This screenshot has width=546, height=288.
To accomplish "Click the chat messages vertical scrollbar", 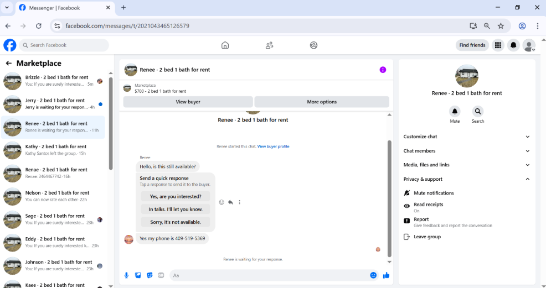I will tap(389, 198).
